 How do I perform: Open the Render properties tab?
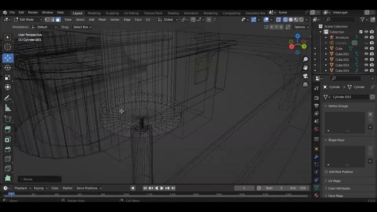316,98
